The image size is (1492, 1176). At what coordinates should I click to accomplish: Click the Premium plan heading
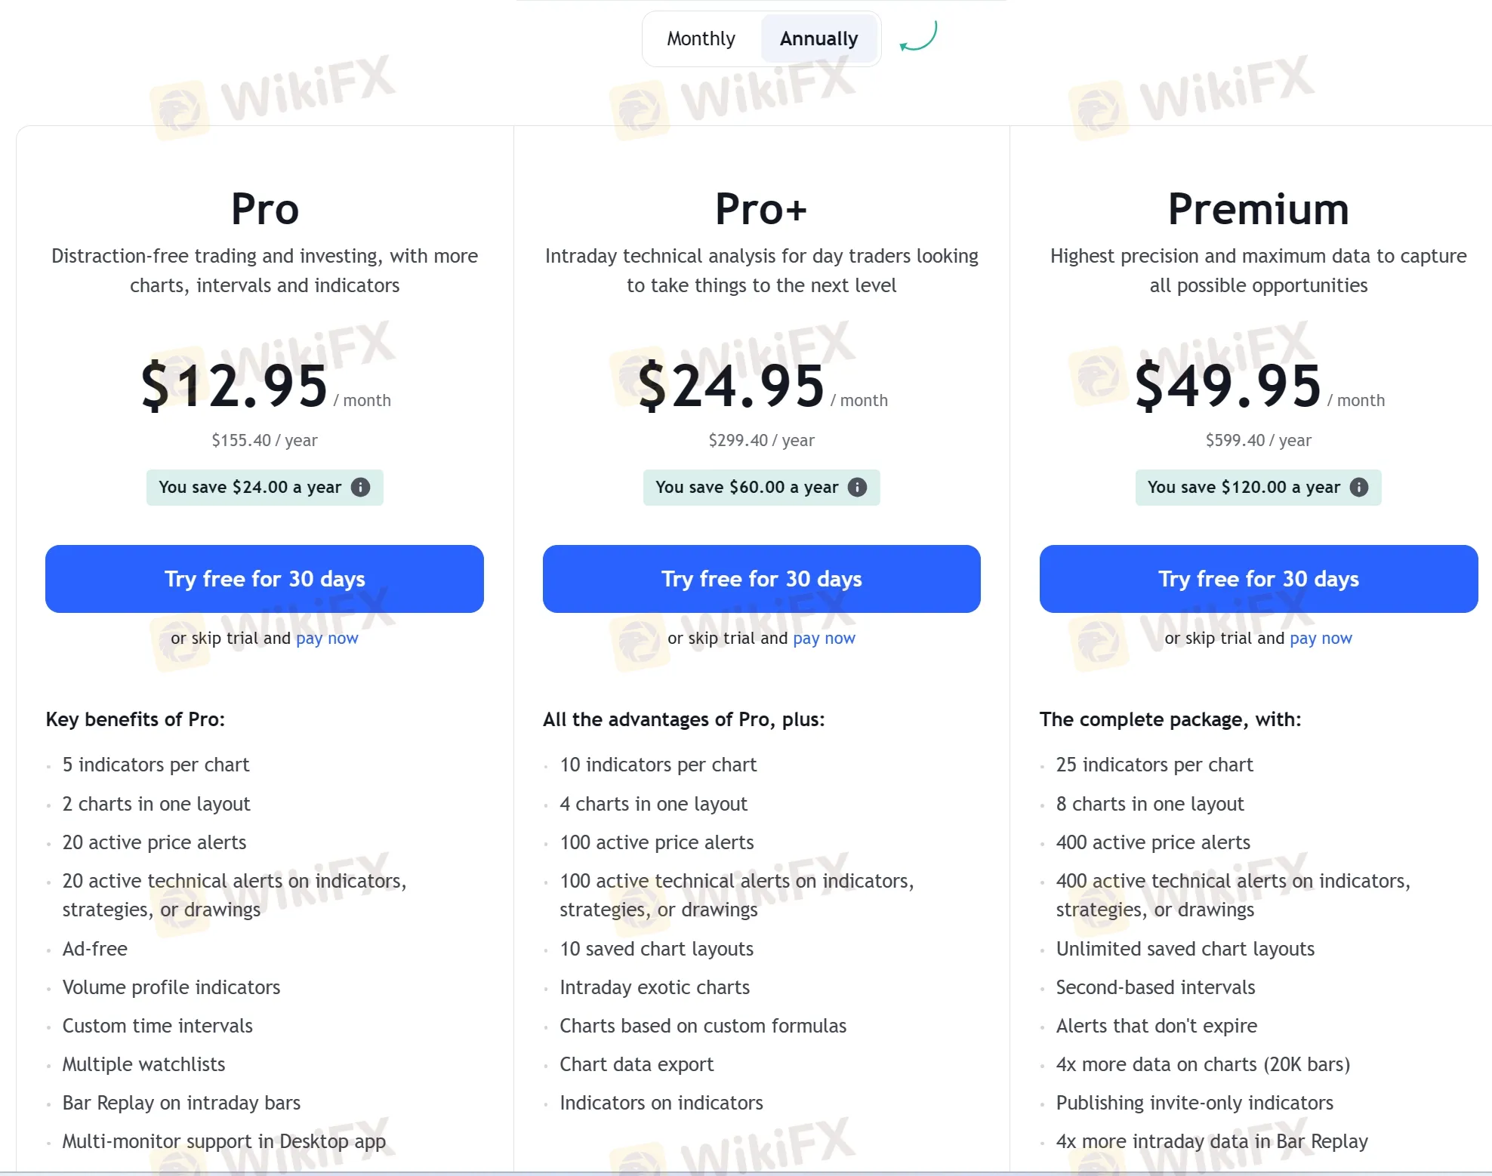click(x=1258, y=209)
